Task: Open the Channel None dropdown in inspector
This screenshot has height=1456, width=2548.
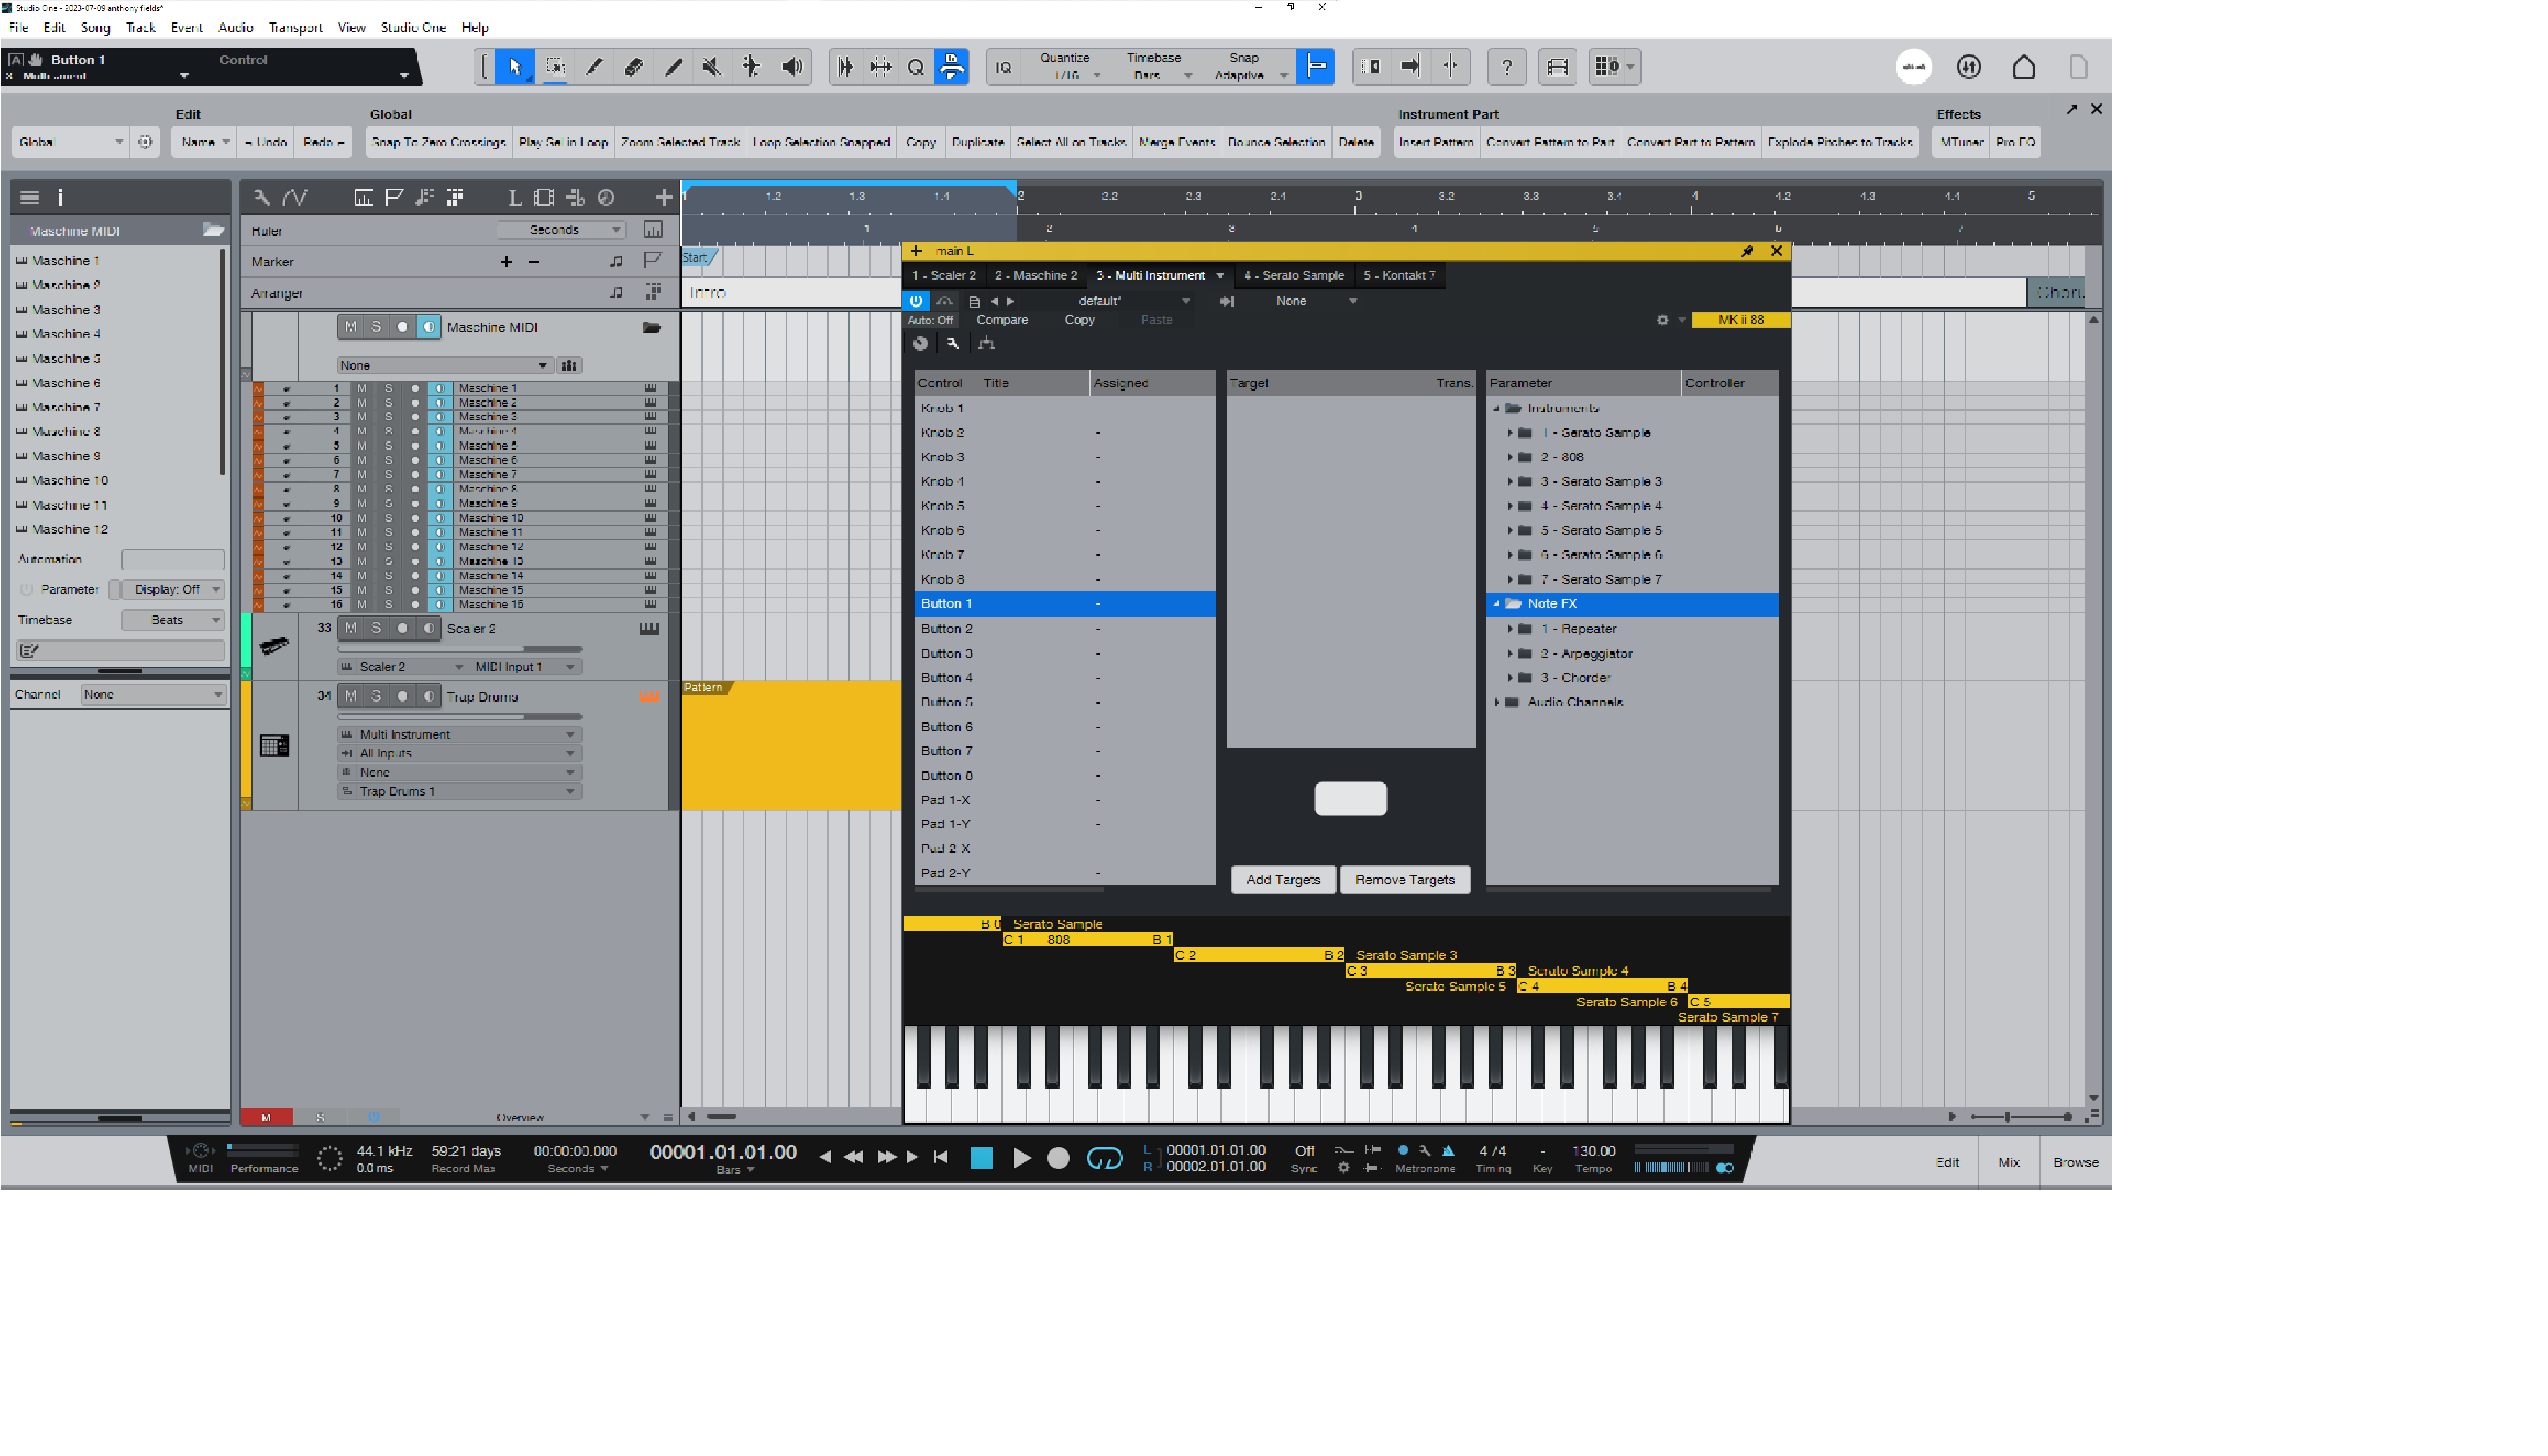Action: point(153,695)
